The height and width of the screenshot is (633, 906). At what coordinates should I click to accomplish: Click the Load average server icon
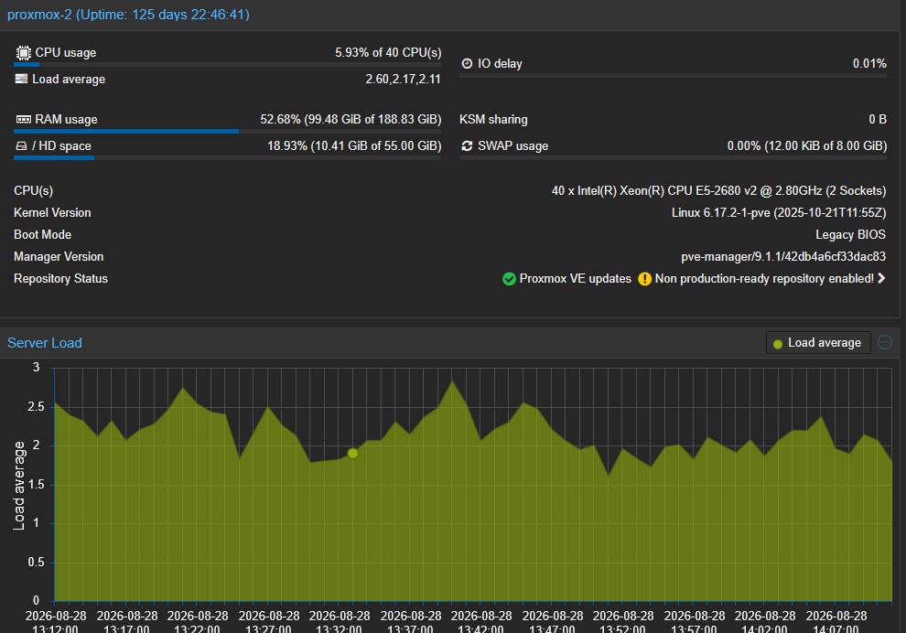(21, 79)
